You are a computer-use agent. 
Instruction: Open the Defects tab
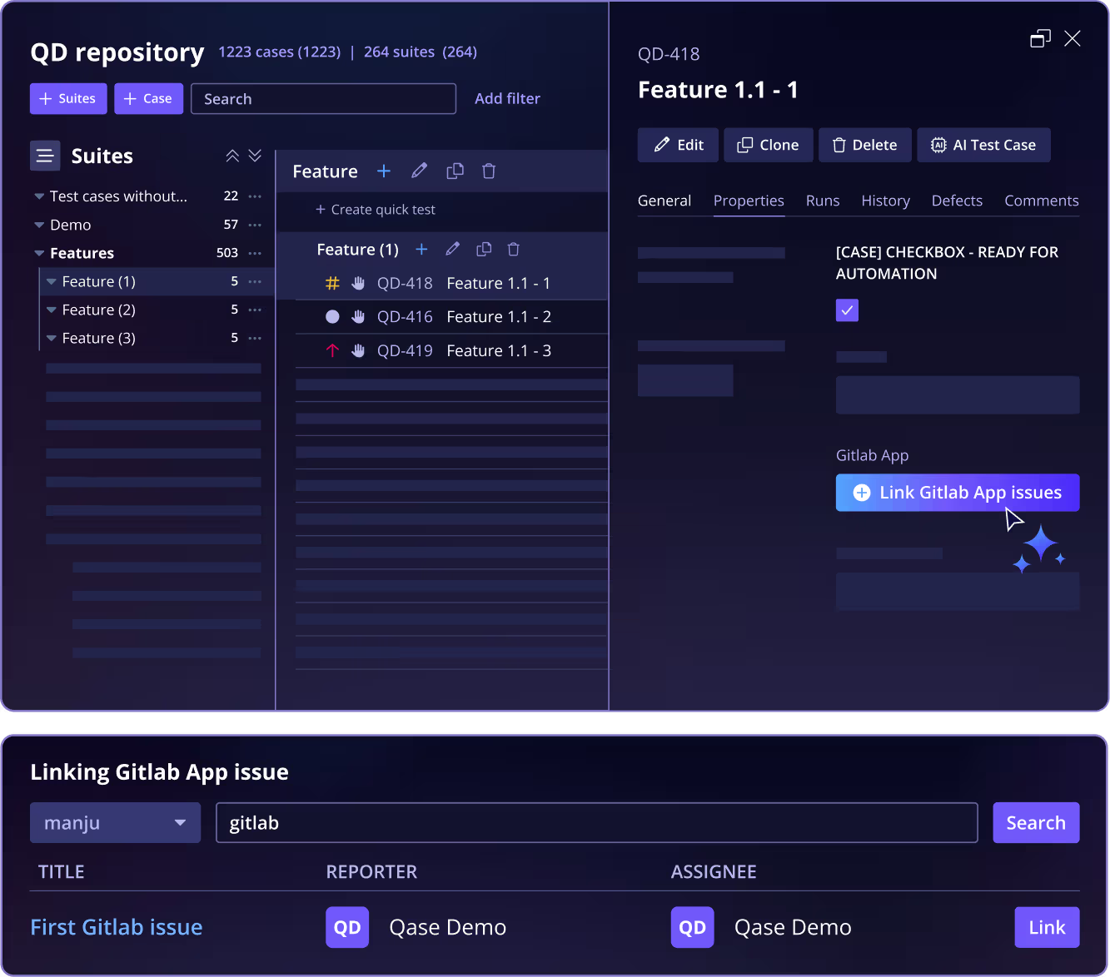click(957, 201)
